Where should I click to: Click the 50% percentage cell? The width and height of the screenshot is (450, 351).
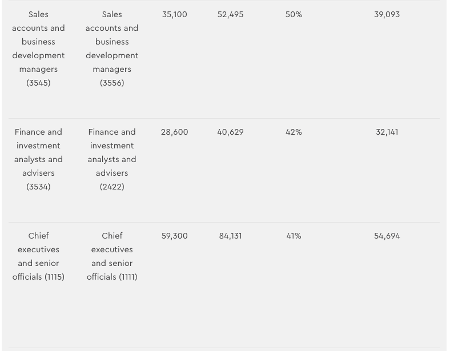pos(294,15)
